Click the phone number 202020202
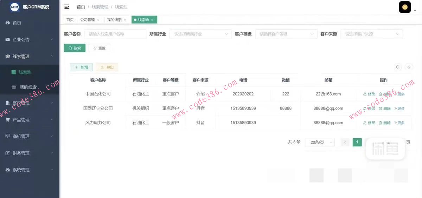Viewport: 422px width, 198px height. tap(243, 94)
